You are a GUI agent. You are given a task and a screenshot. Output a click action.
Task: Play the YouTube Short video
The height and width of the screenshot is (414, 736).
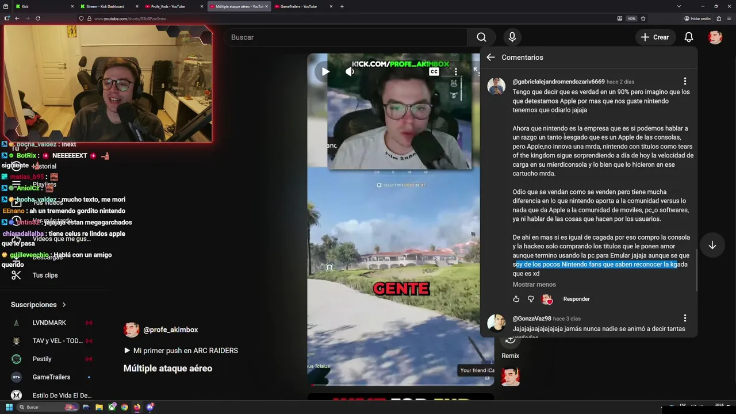[325, 72]
